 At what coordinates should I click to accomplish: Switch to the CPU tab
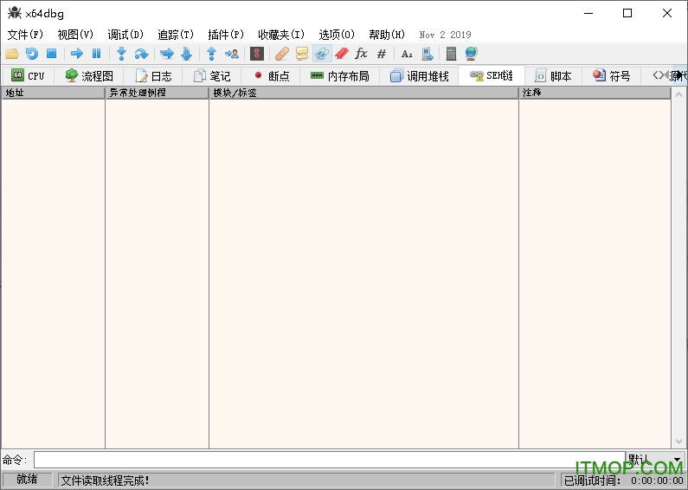[28, 76]
